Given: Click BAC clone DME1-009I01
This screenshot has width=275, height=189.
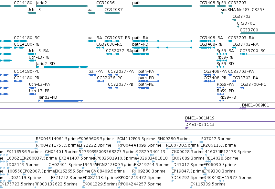Looking at the screenshot, I should pyautogui.click(x=256, y=105).
